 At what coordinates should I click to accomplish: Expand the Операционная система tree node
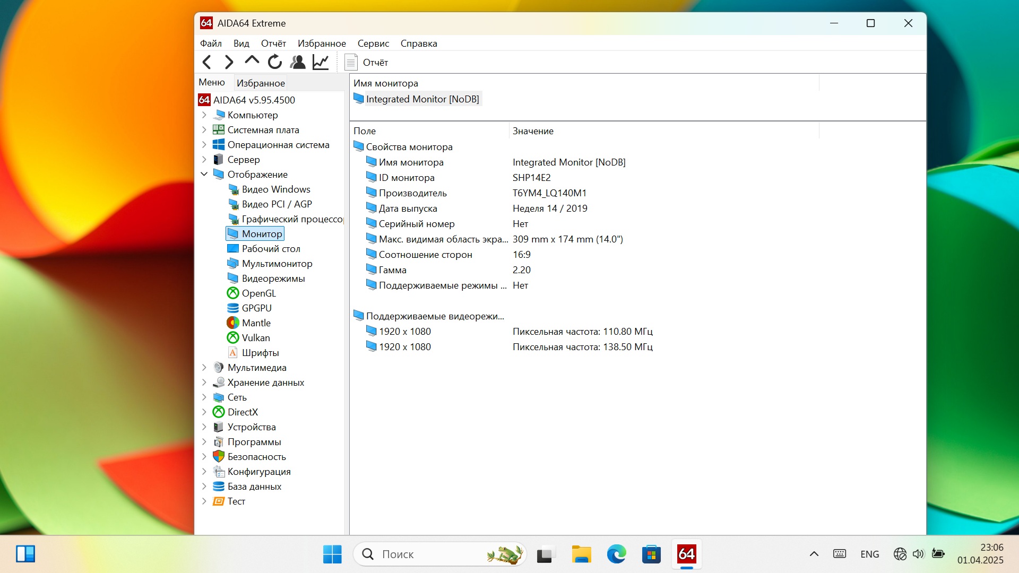(x=204, y=144)
